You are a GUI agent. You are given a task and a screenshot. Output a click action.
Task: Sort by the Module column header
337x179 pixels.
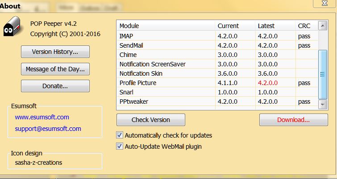tap(166, 26)
